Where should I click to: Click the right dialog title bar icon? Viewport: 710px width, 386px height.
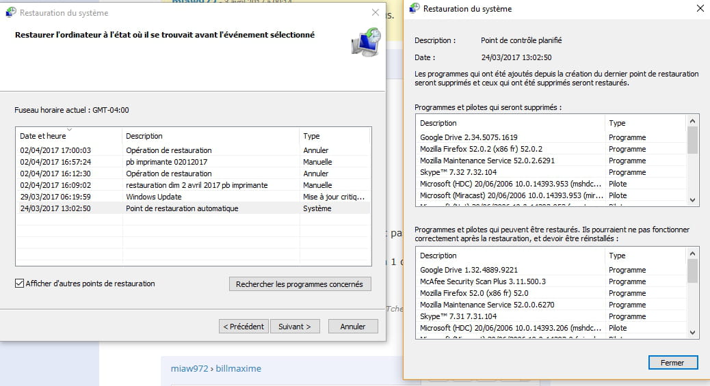pyautogui.click(x=415, y=8)
